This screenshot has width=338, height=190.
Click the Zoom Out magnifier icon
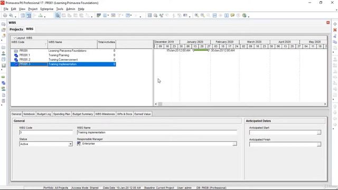(x=202, y=15)
